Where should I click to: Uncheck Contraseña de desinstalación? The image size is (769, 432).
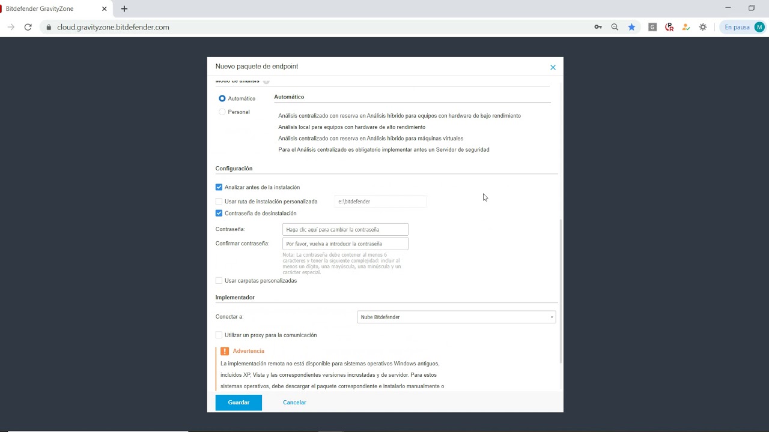coord(219,213)
